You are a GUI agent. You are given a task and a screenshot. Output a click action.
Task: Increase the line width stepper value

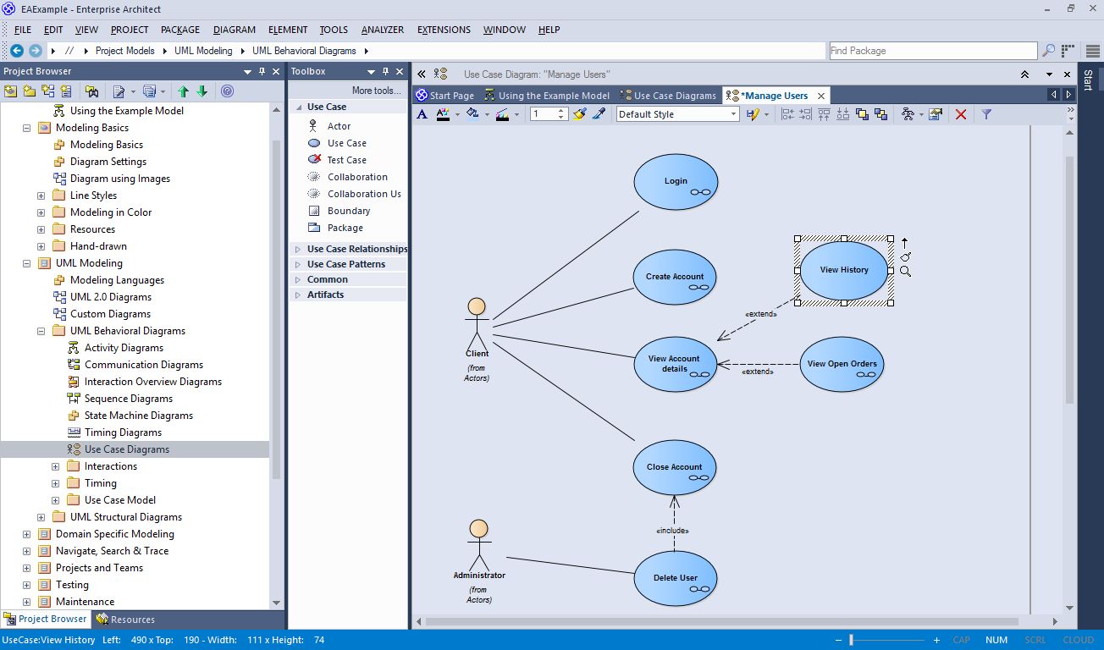coord(561,111)
